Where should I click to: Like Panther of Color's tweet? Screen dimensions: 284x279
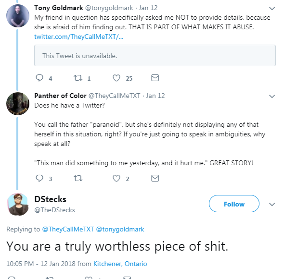point(116,178)
